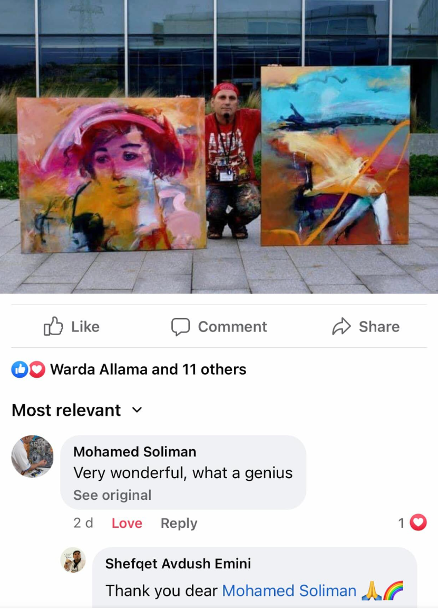
Task: Open the post photo with two paintings
Action: [219, 147]
